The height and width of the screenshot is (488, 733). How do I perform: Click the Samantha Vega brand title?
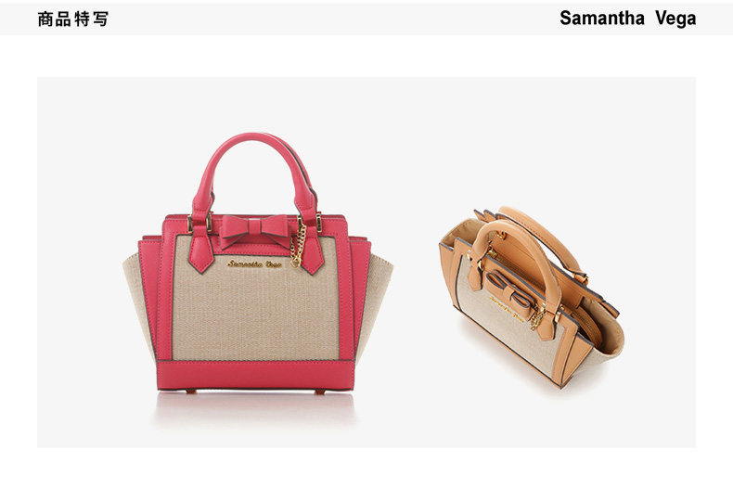[x=627, y=19]
